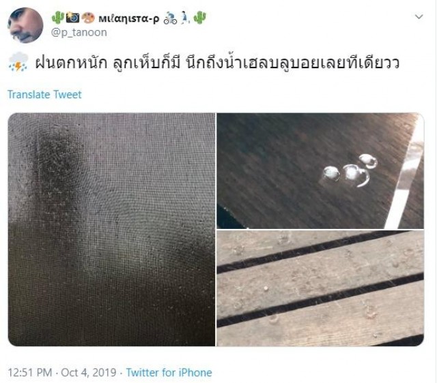The height and width of the screenshot is (383, 437).
Task: Click the camera emoji in display name
Action: tap(73, 18)
